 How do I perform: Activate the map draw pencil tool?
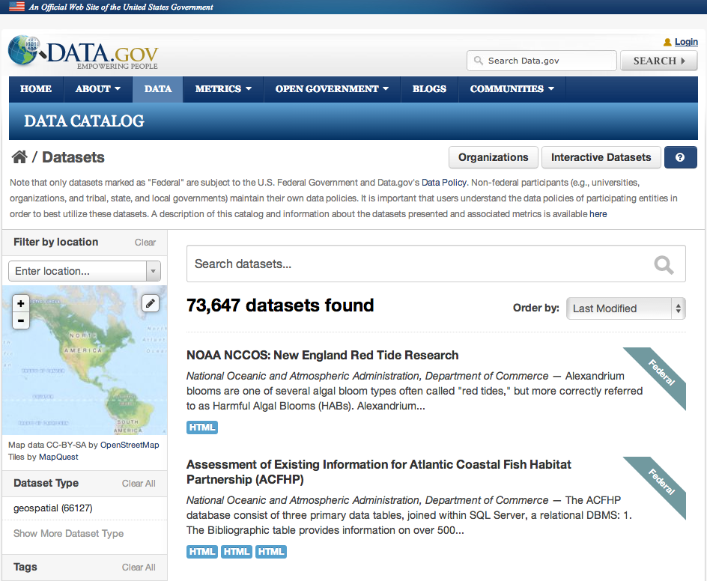(150, 303)
